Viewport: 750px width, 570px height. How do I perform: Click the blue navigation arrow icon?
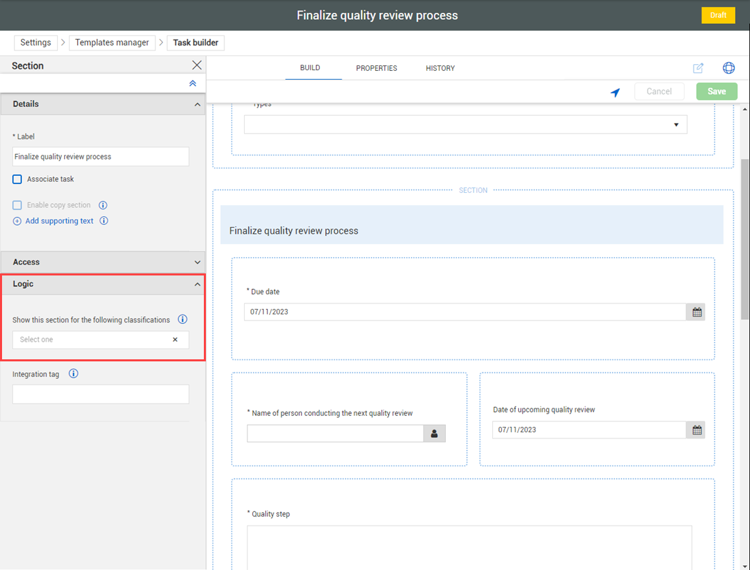tap(615, 92)
